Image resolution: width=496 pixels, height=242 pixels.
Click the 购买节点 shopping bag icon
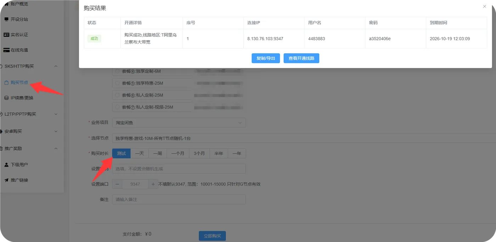6,82
